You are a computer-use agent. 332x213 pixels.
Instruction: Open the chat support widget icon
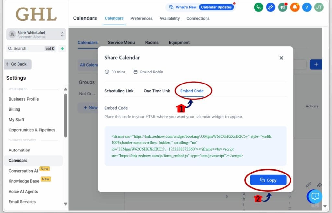pyautogui.click(x=315, y=196)
